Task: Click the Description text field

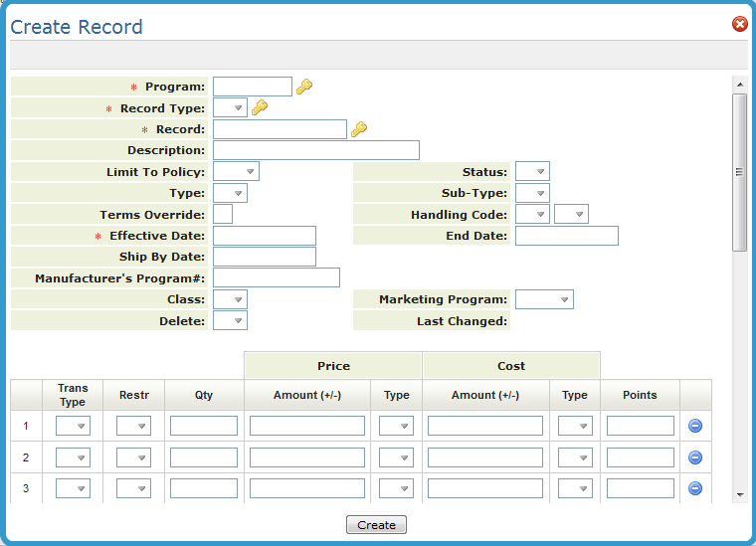Action: (x=315, y=150)
